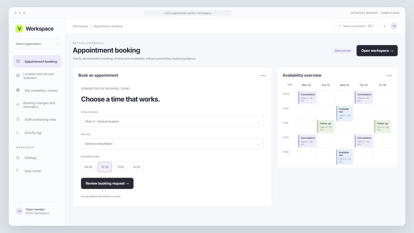
Task: Click the Demo preview badge
Action: tap(343, 51)
